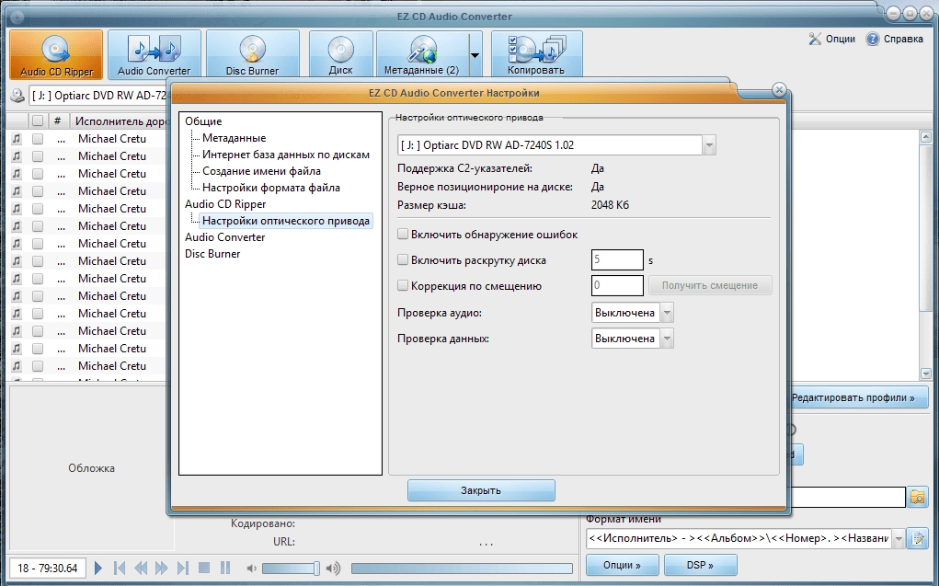Click the playback progress bar
Viewport: 939px width, 586px height.
462,568
